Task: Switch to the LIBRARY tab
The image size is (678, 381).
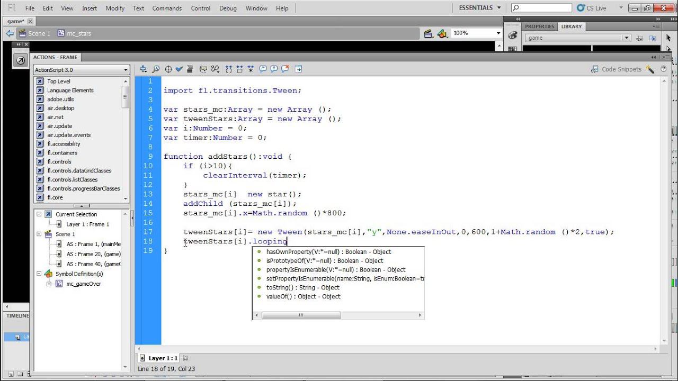Action: [x=572, y=26]
